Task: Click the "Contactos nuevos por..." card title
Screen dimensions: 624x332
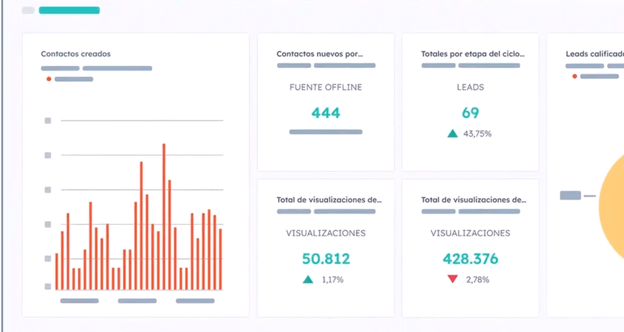Action: click(x=320, y=54)
